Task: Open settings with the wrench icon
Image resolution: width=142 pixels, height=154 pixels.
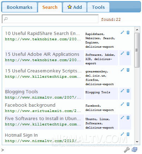Action: coord(127,150)
